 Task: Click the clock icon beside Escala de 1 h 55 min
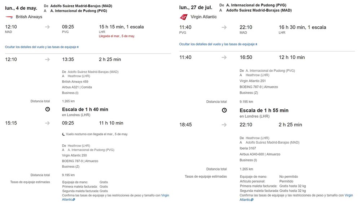tap(224, 110)
